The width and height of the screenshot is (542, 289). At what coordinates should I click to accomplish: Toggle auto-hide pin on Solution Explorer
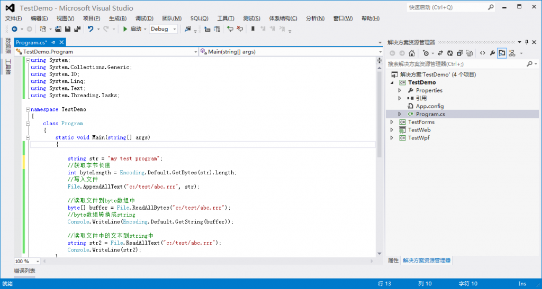point(527,42)
